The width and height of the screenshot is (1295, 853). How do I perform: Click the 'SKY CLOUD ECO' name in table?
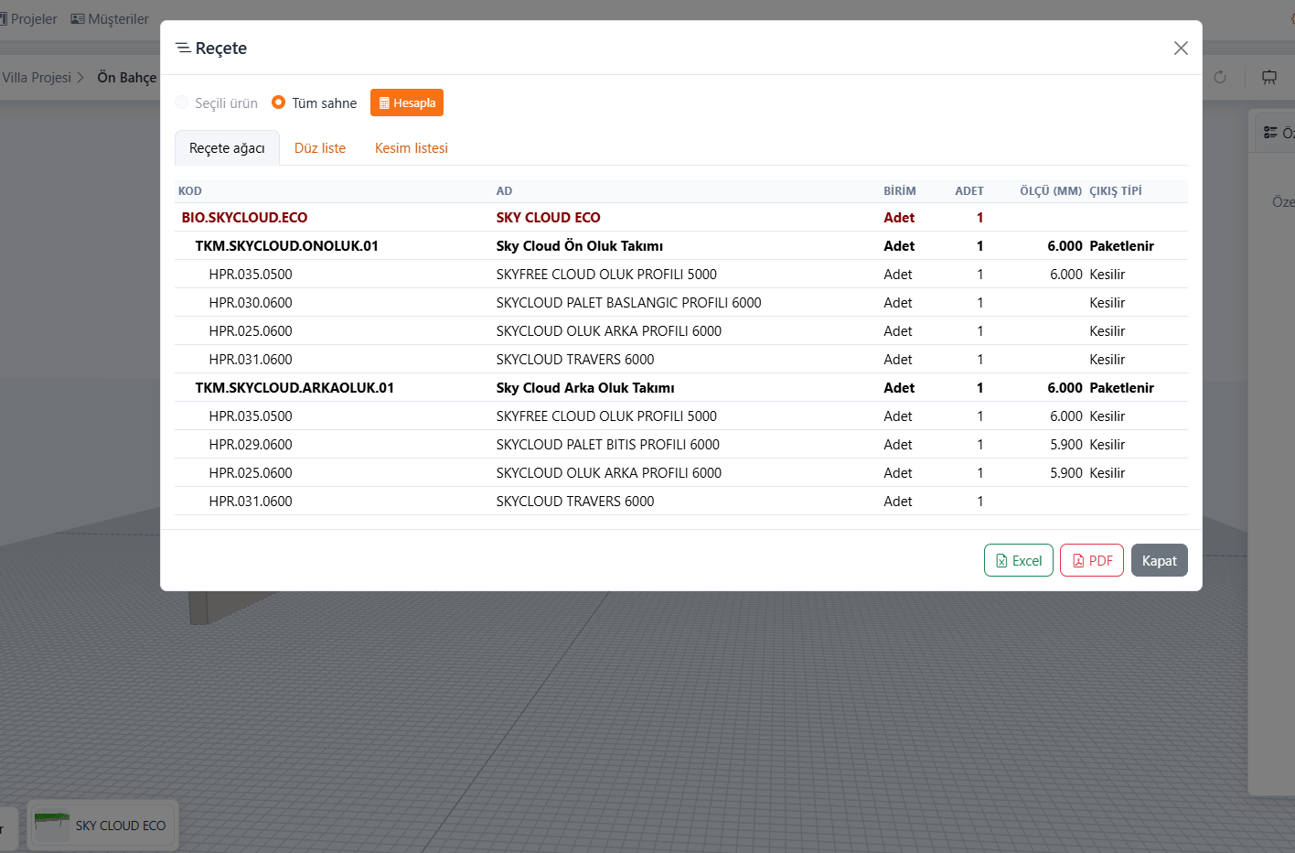(x=549, y=217)
